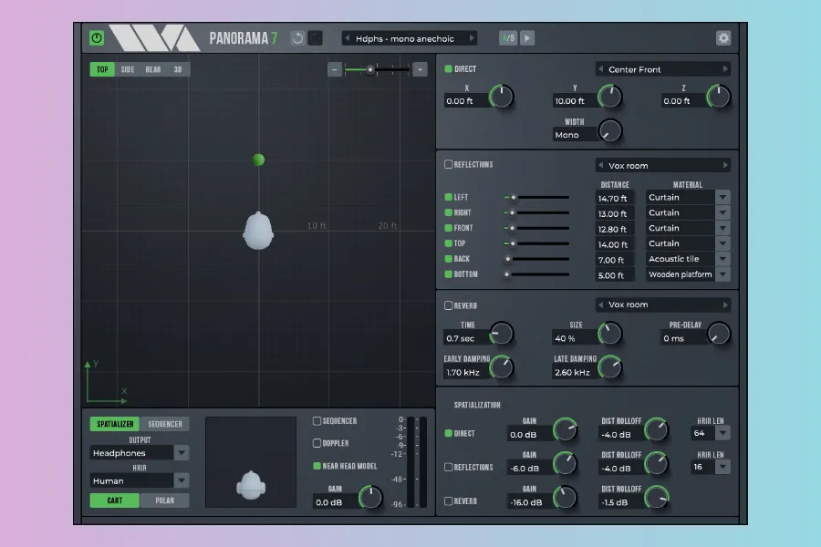Switch to the Side view tab

[x=128, y=69]
